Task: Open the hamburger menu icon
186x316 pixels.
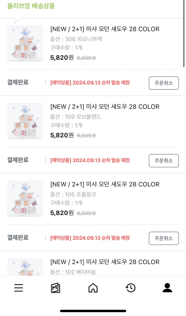Action: pyautogui.click(x=19, y=288)
